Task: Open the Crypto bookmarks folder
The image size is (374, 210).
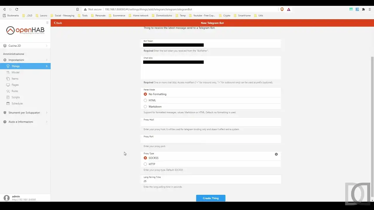Action: (224, 15)
